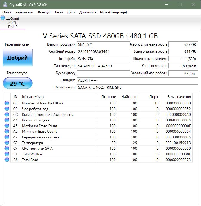201x206 pixels.
Task: Click the power-on hours value 82 год.
Action: (x=183, y=73)
